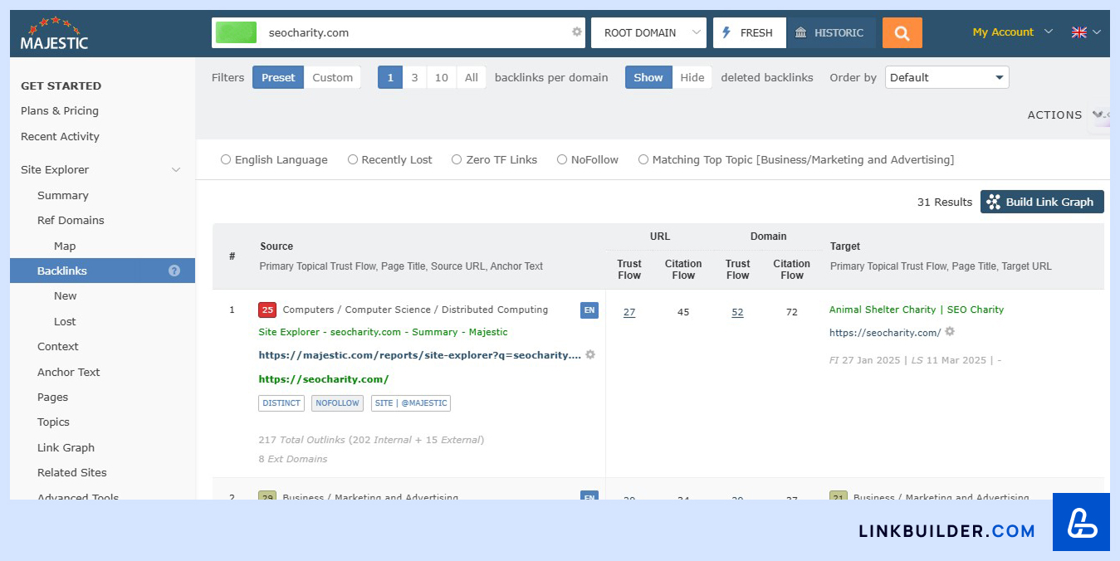Collapse the Site Explorer section
The width and height of the screenshot is (1120, 561).
click(176, 169)
